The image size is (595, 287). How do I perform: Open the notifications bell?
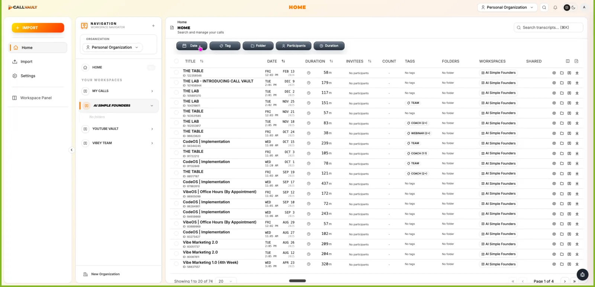555,7
